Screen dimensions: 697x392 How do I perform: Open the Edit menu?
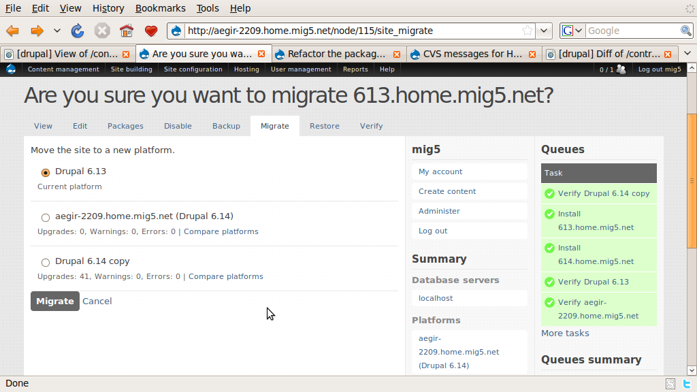[x=40, y=8]
